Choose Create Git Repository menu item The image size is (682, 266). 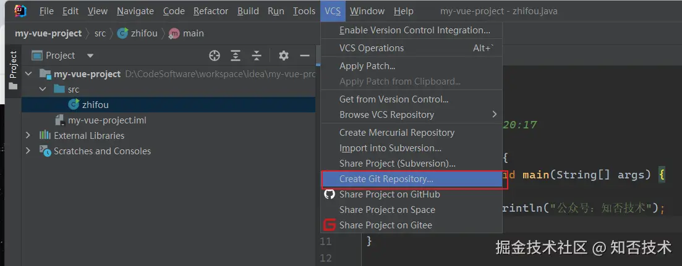pyautogui.click(x=386, y=179)
